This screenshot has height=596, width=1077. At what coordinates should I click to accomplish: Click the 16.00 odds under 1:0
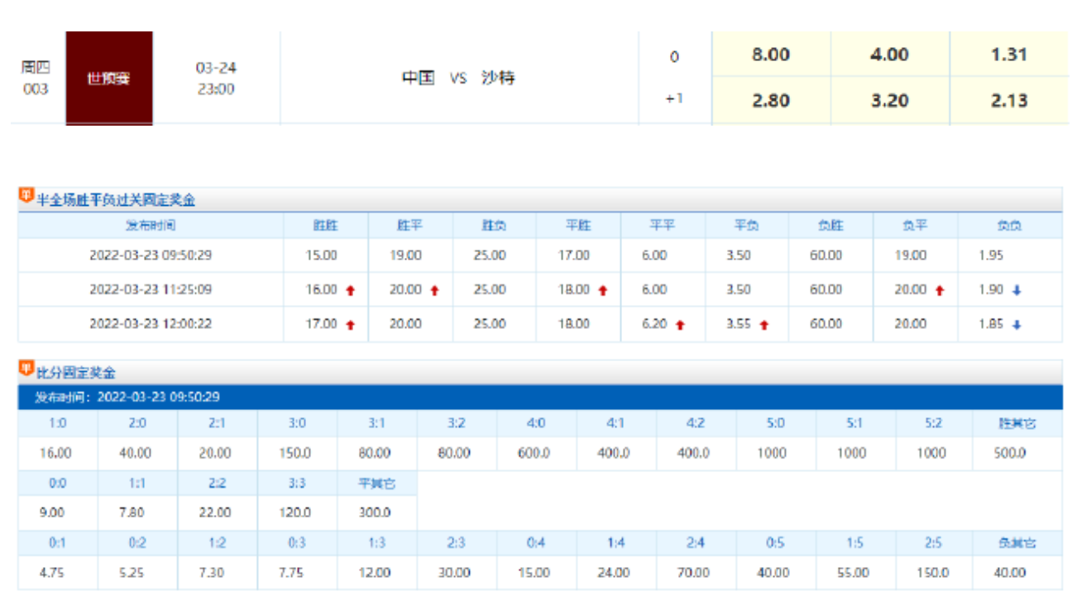(55, 453)
